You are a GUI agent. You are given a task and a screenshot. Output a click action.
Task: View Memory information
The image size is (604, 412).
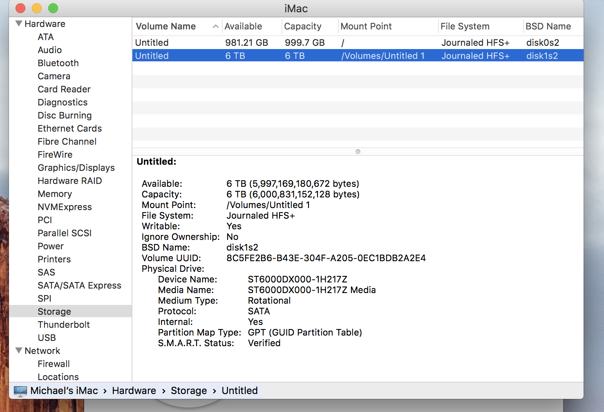point(55,194)
